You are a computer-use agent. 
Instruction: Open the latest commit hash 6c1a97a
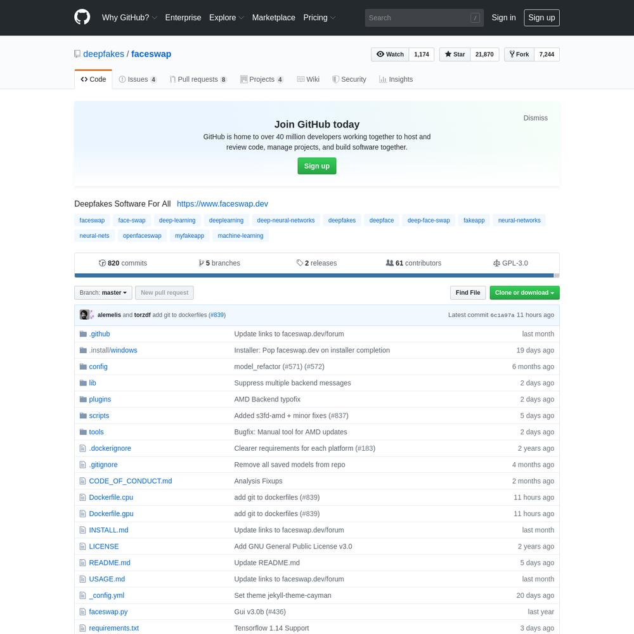(x=502, y=315)
